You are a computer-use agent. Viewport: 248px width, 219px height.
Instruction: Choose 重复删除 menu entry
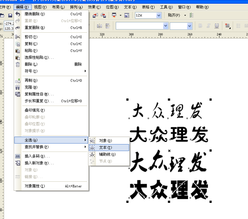[x=51, y=28]
